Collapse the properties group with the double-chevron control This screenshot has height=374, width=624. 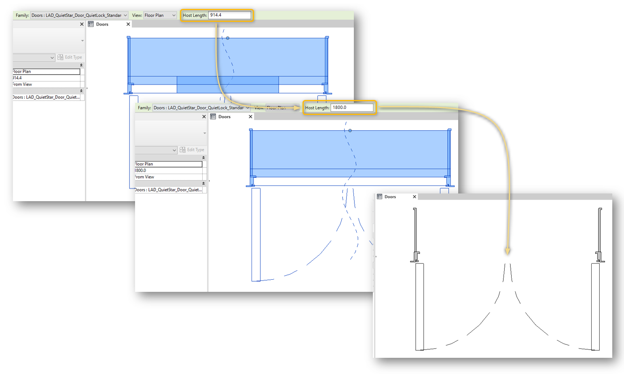80,64
